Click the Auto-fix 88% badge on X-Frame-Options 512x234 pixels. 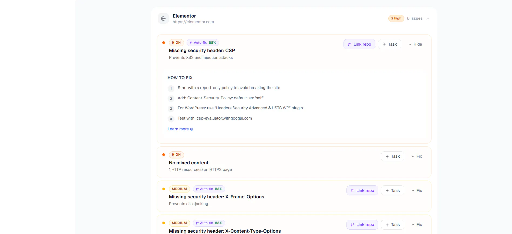point(209,189)
